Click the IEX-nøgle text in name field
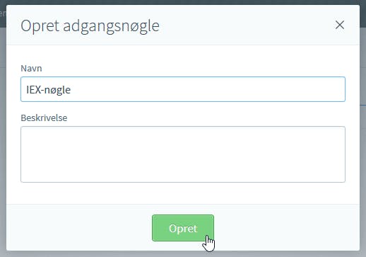The width and height of the screenshot is (366, 257). point(48,90)
